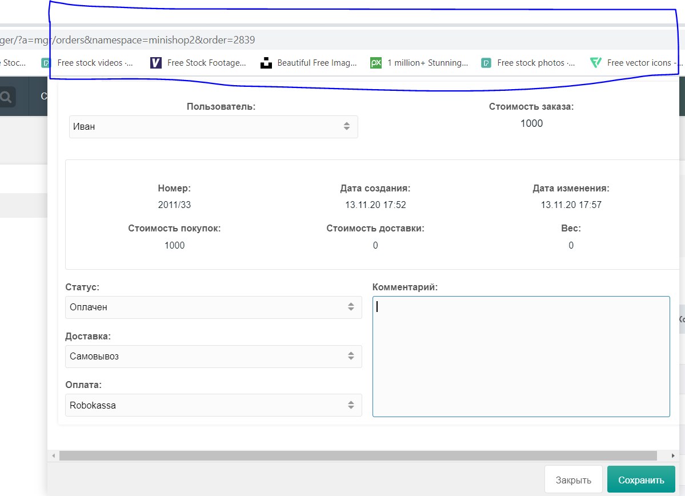
Task: Open the Pixabay '1 million+ Stunning' bookmark icon
Action: click(376, 63)
